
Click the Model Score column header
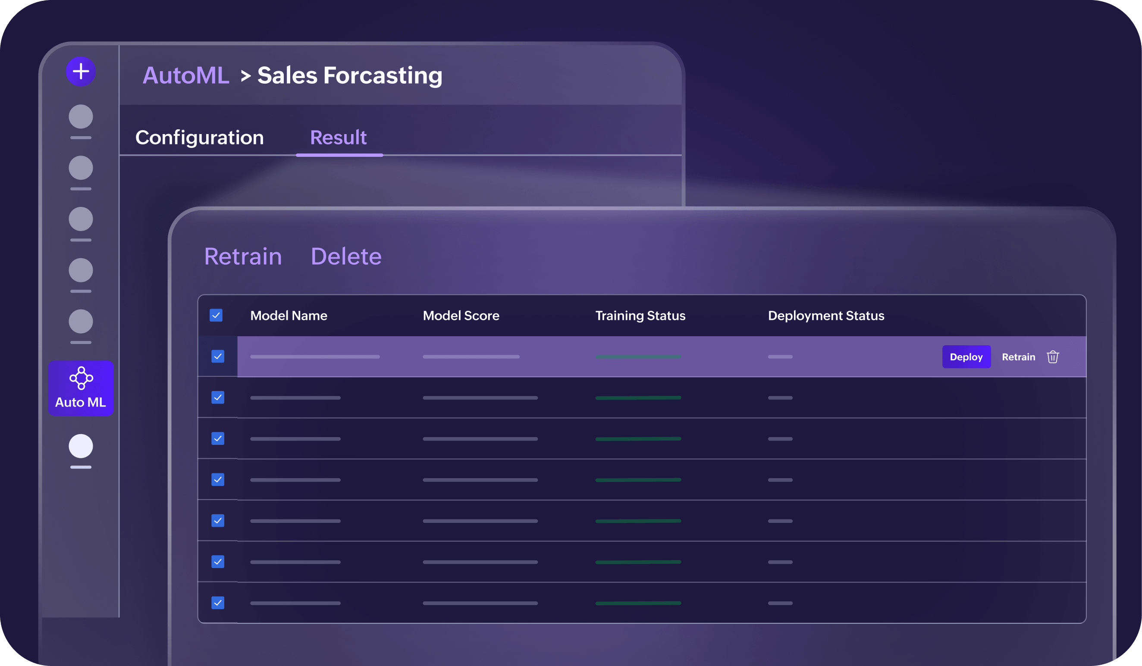[461, 316]
